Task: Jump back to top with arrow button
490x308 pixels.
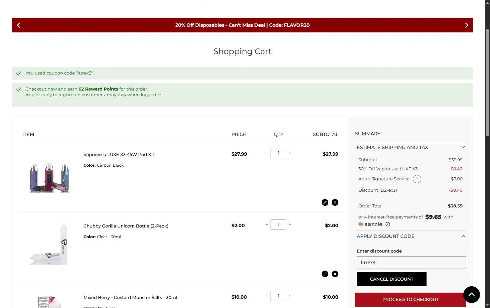Action: [471, 294]
